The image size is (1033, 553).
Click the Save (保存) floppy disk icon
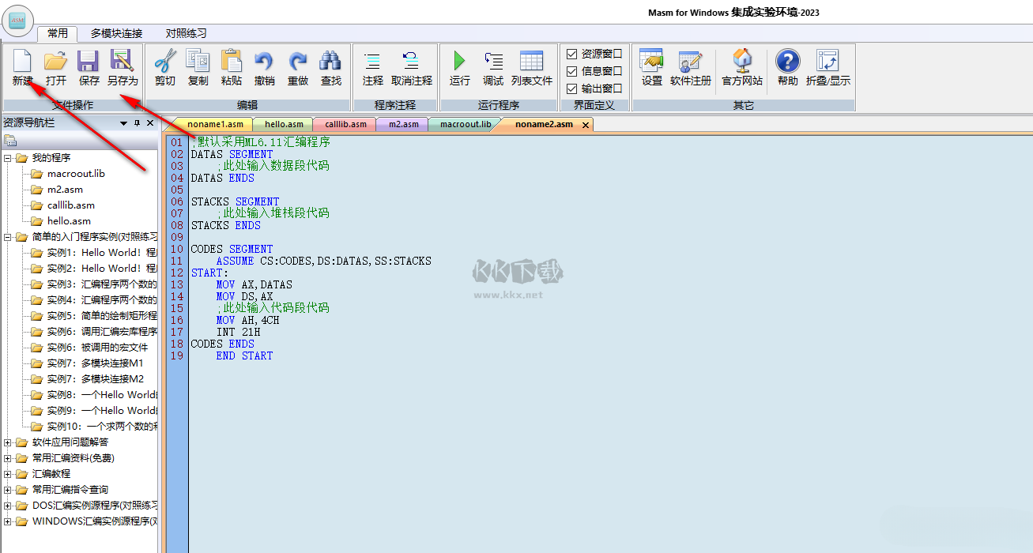(89, 62)
